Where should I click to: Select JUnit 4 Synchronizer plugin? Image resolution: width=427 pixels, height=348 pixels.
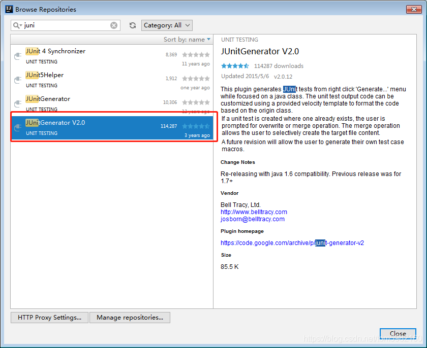pos(112,56)
